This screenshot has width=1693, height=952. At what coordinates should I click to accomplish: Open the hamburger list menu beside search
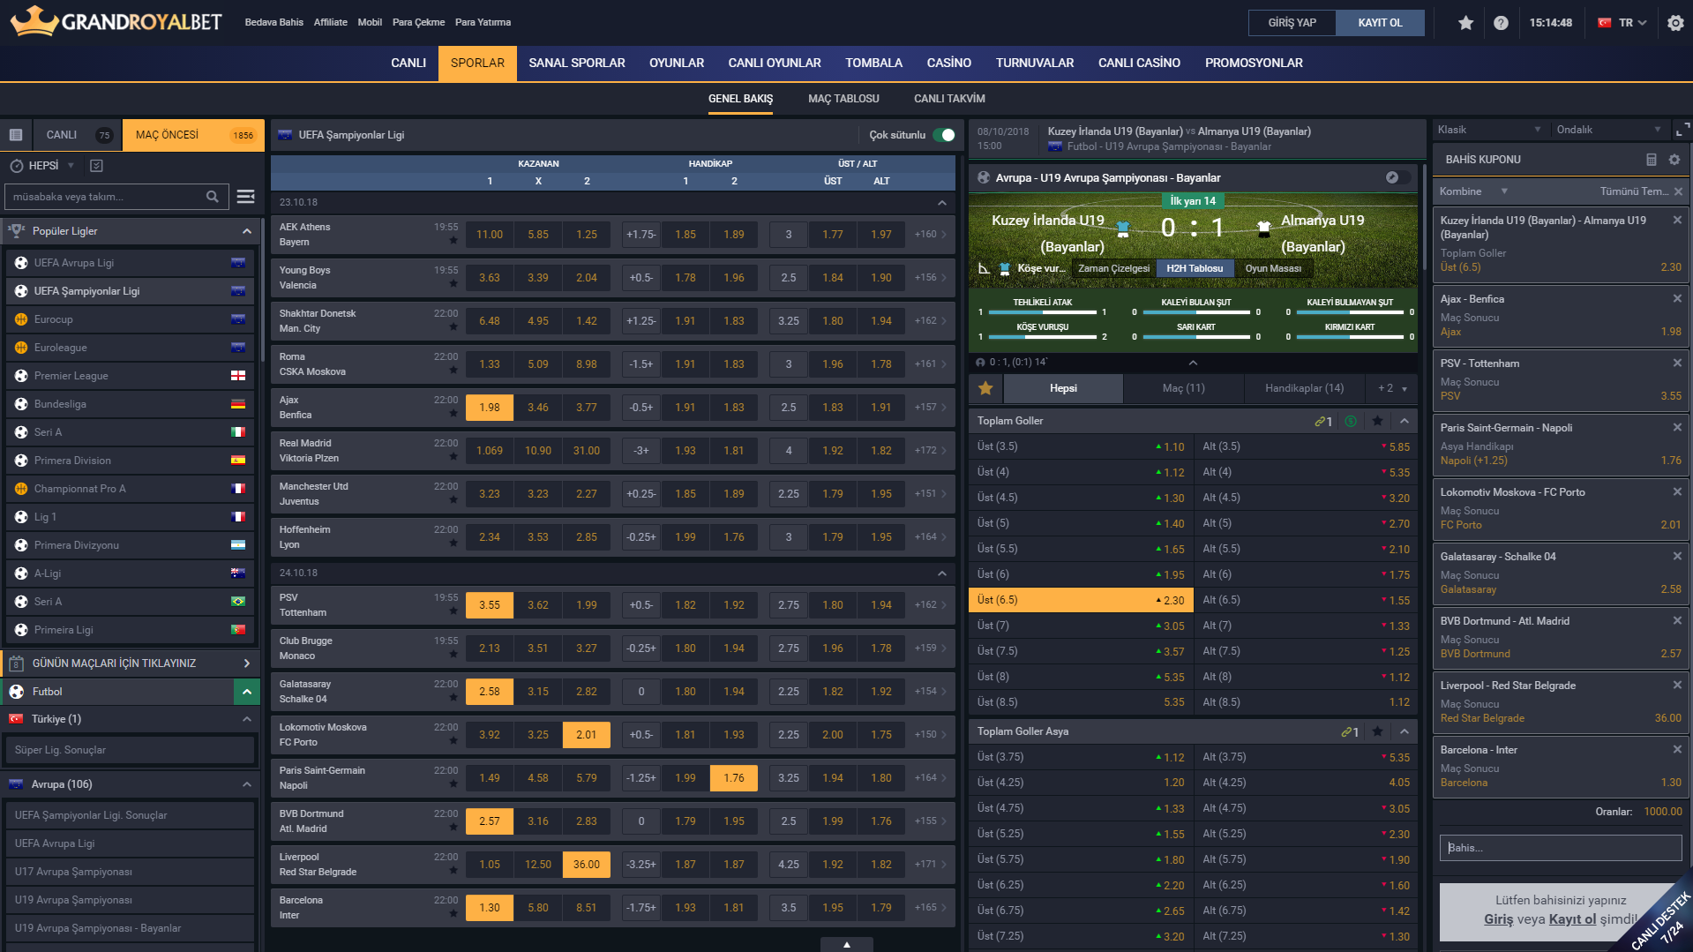[x=246, y=197]
